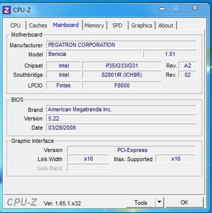
Task: Close the CPU-Z window
Action: click(195, 8)
